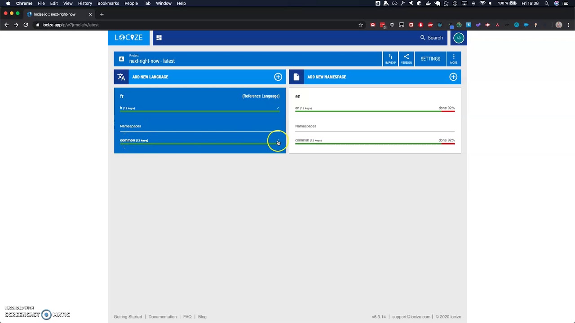The height and width of the screenshot is (323, 575).
Task: Click the Locize logo
Action: point(128,38)
